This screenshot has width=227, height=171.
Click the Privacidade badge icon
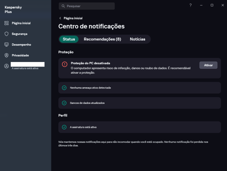point(6,55)
